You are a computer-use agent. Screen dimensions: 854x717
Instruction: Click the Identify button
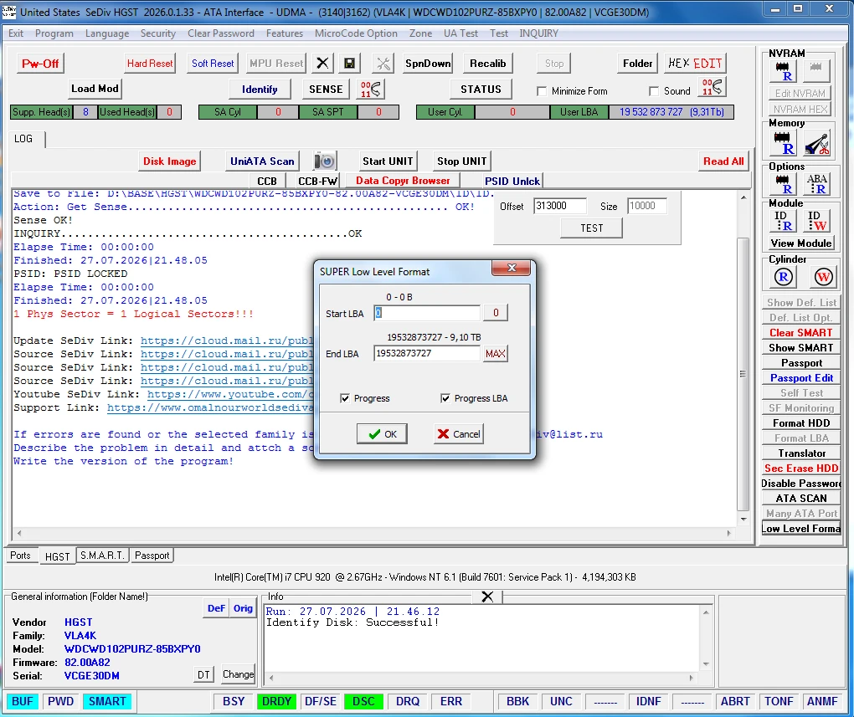coord(260,90)
